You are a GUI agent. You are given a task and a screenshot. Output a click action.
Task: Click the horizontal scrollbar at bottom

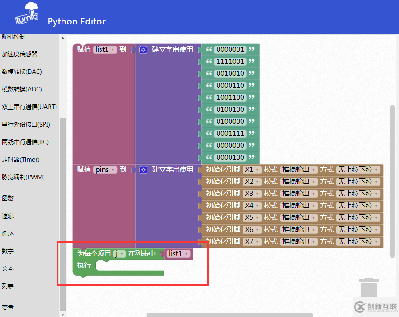229,315
